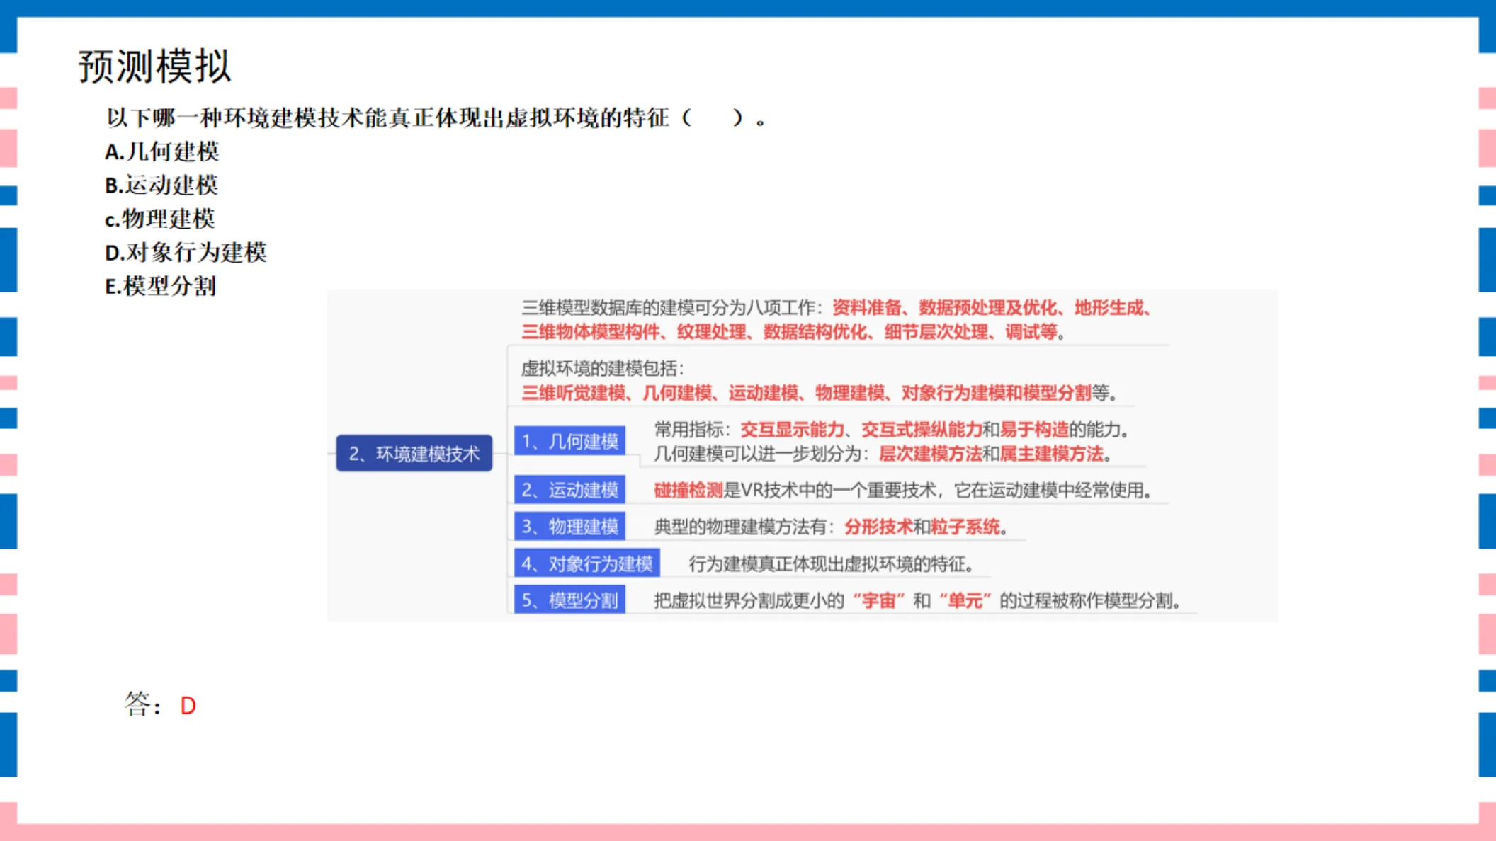Click the text 三维模型数据库的建模可分为八项工作

[668, 308]
